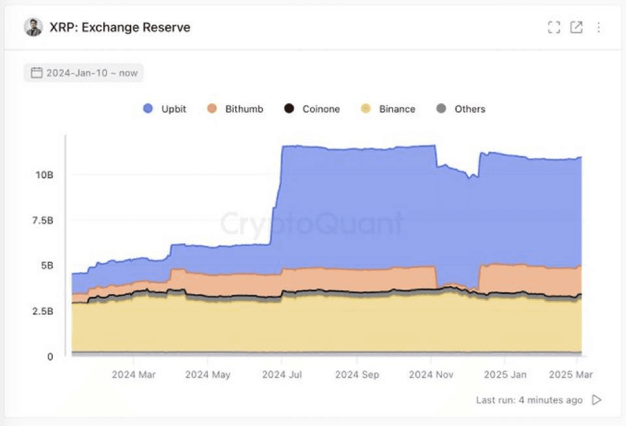The width and height of the screenshot is (626, 426).
Task: Open the 2024-Jan-10 ~ now date selector
Action: (x=91, y=73)
